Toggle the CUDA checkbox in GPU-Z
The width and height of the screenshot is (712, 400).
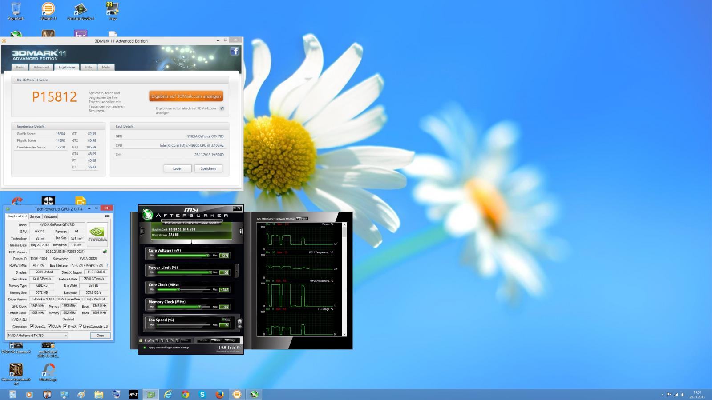[x=49, y=327]
